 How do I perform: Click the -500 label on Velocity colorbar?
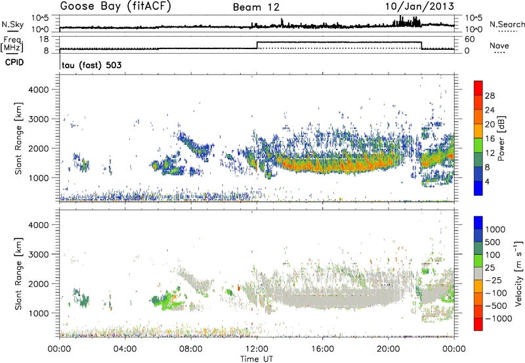[x=496, y=305]
